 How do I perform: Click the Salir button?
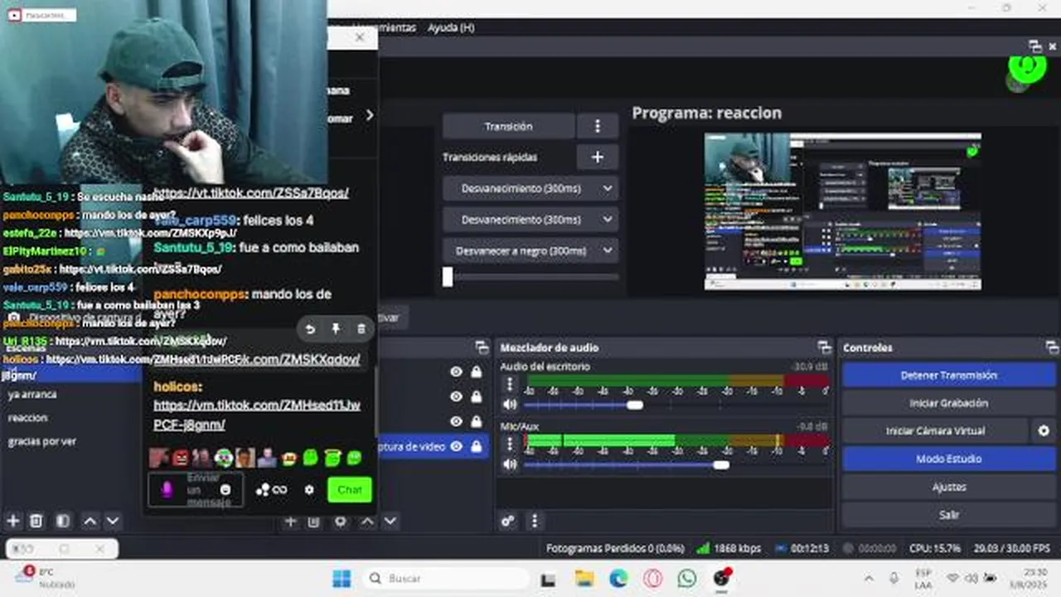[949, 515]
